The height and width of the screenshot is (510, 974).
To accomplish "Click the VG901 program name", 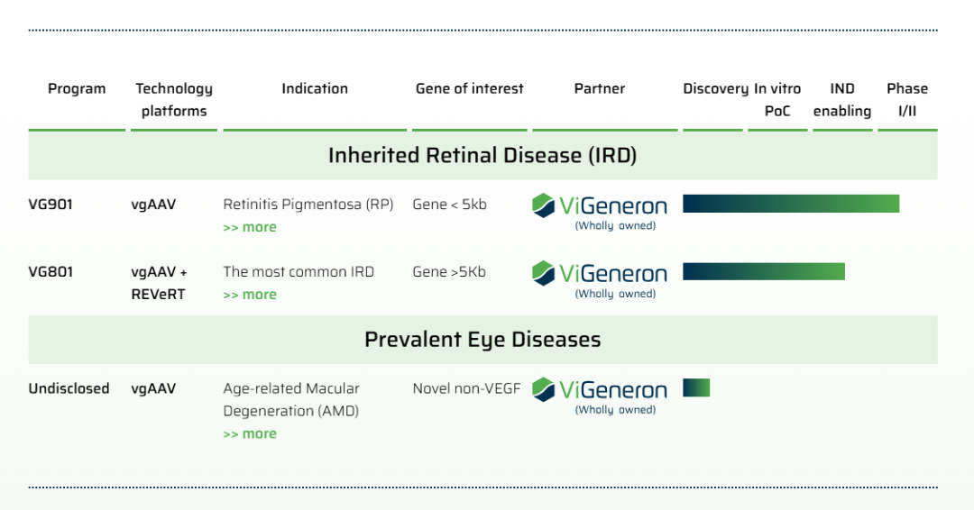I will click(x=51, y=204).
